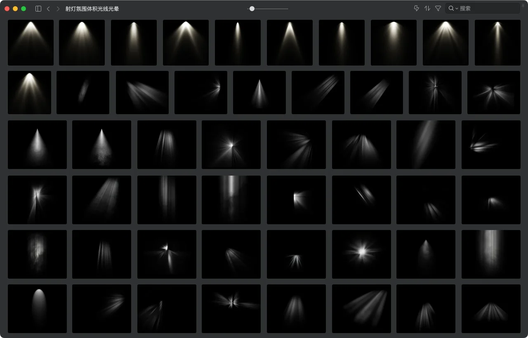Click the lightning bolt quick action icon
Viewport: 528px width, 338px height.
coord(417,8)
